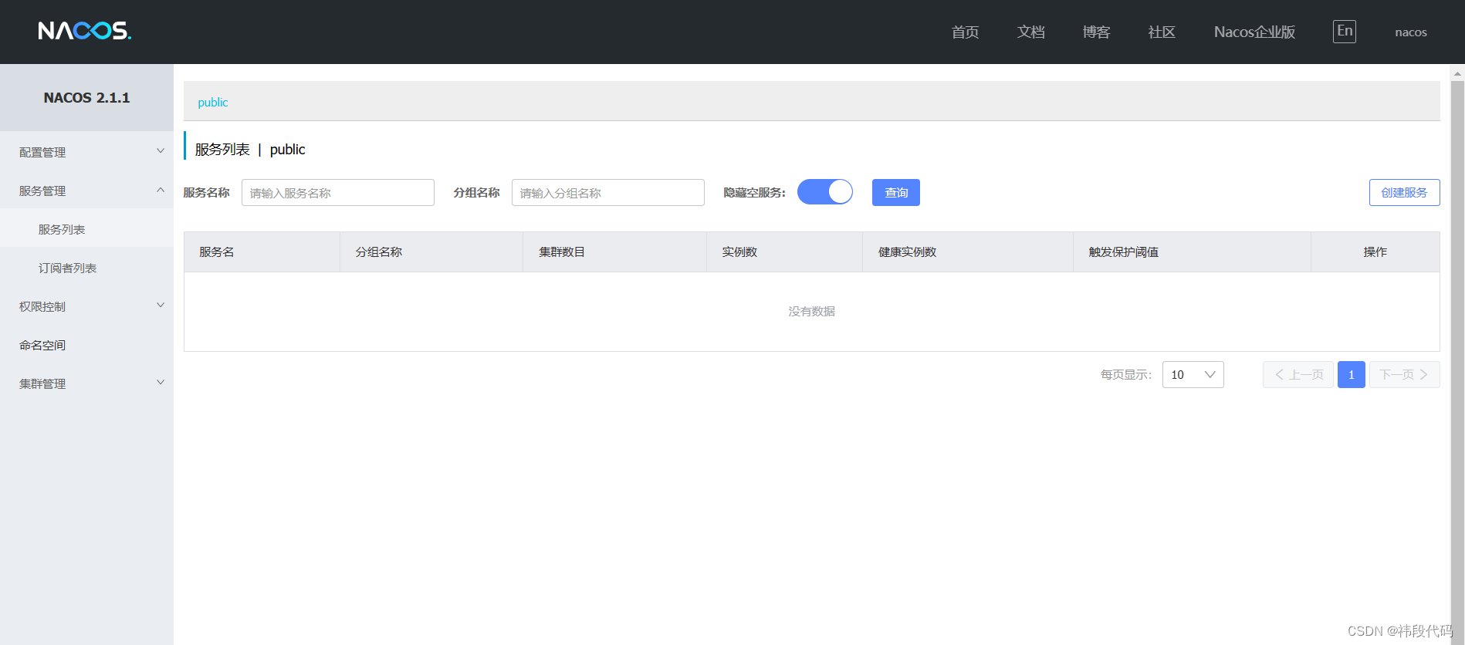Open 配置管理 in the sidebar
The height and width of the screenshot is (645, 1465).
86,152
